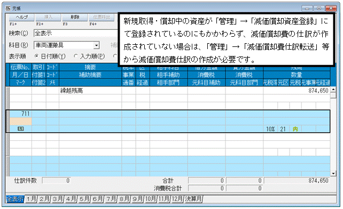Click the 伝票No. cell showing 711
The image size is (343, 209).
(21, 114)
